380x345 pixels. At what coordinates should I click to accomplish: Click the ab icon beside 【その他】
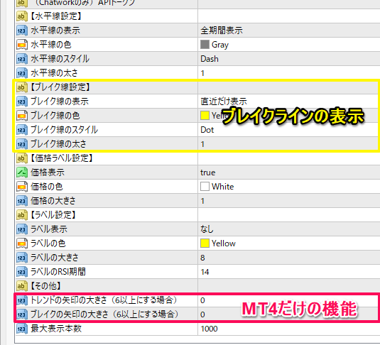pyautogui.click(x=21, y=286)
